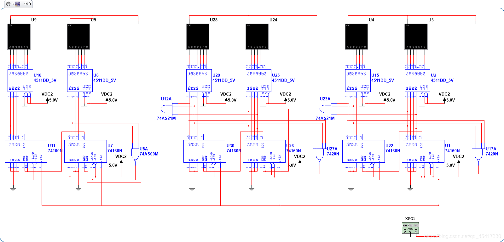
Task: Click the VDC2 label below U1
Action: click(x=459, y=156)
